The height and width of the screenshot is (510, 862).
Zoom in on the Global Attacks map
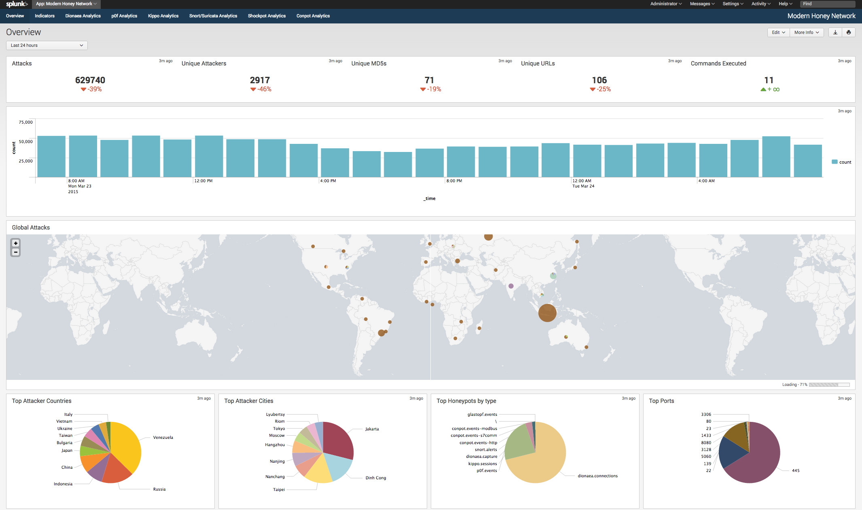click(15, 243)
